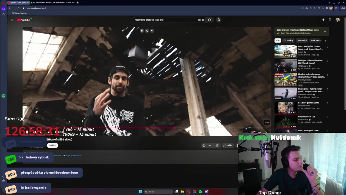This screenshot has width=346, height=195.
Task: Open options menu for 'Ukrajina prolomila'
Action: point(328,75)
